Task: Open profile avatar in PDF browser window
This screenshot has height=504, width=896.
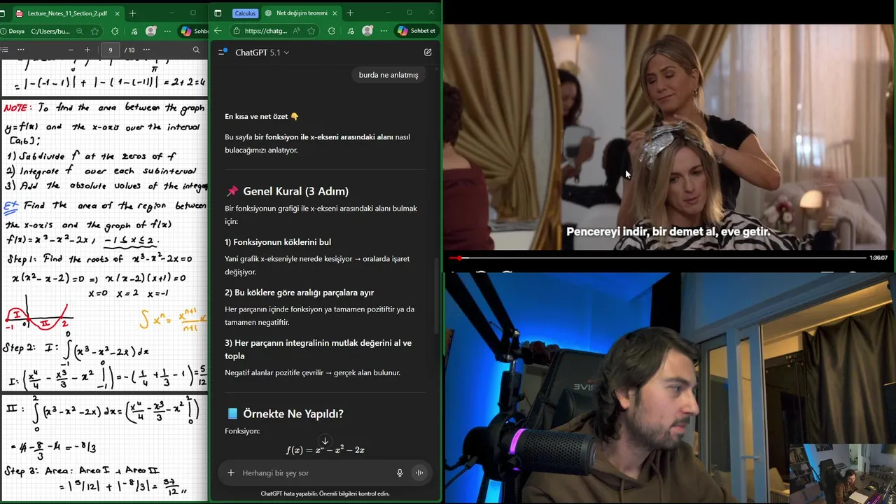Action: click(x=150, y=31)
